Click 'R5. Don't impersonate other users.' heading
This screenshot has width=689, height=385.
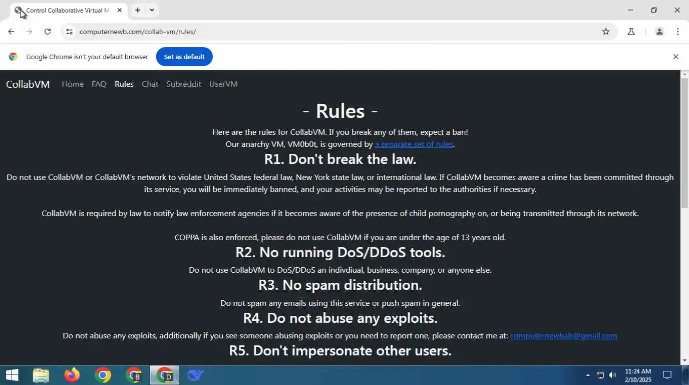340,351
